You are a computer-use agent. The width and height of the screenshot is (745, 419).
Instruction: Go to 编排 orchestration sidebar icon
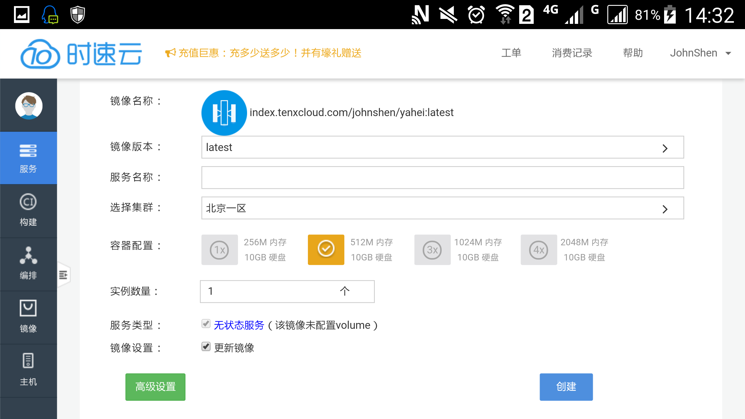[28, 263]
